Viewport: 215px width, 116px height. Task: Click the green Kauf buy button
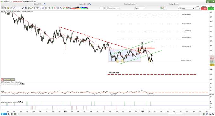211,9
